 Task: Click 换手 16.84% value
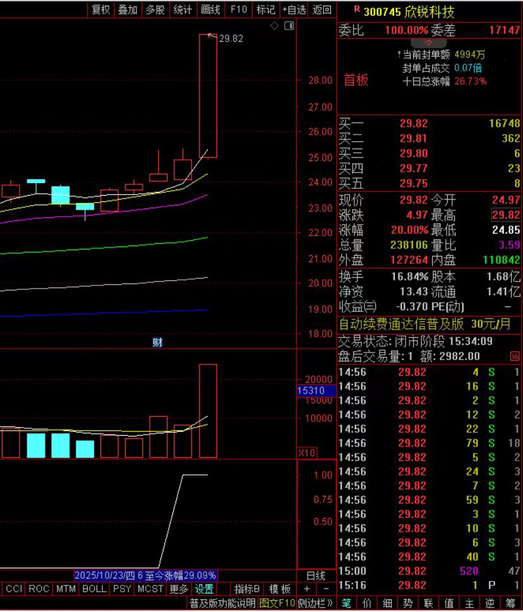[x=409, y=277]
